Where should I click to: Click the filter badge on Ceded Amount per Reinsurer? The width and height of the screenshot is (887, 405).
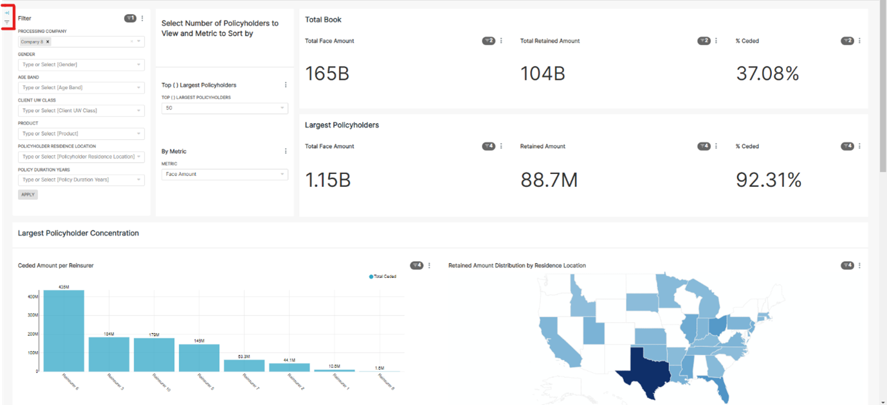click(417, 266)
